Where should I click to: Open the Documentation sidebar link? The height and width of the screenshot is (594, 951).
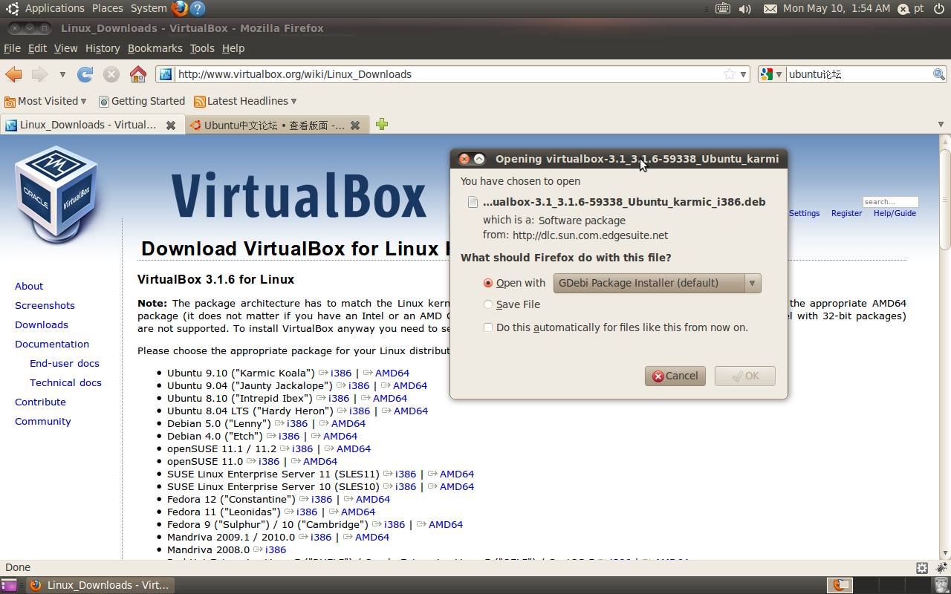(x=52, y=344)
